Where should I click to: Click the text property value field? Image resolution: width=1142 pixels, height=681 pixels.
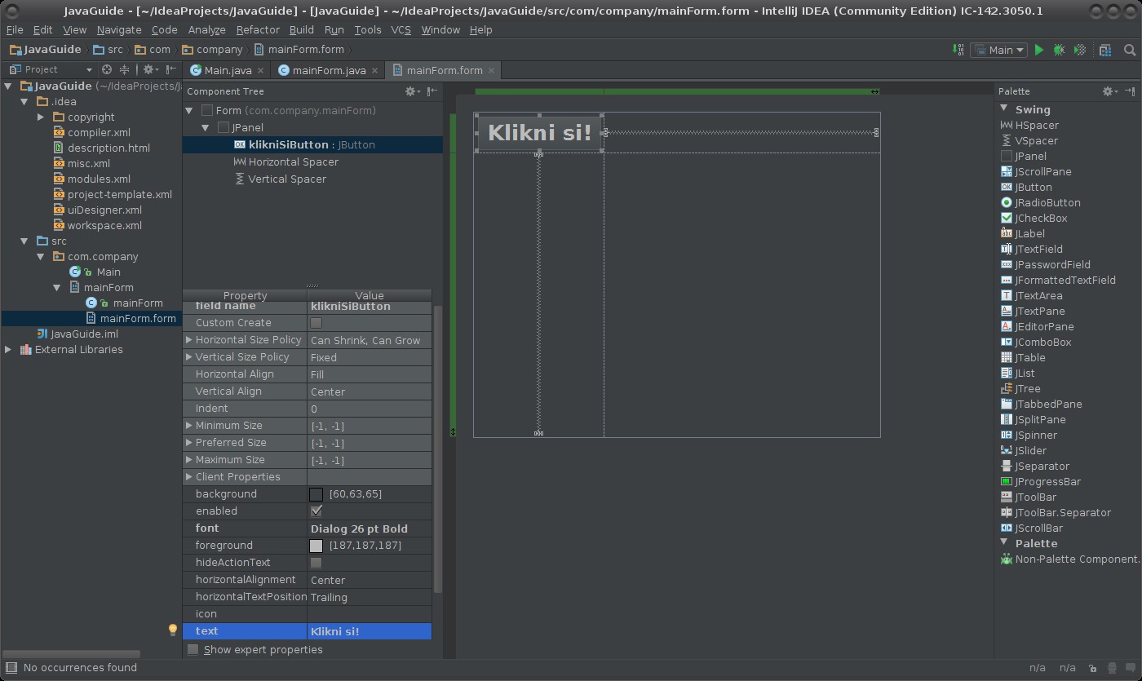point(369,631)
